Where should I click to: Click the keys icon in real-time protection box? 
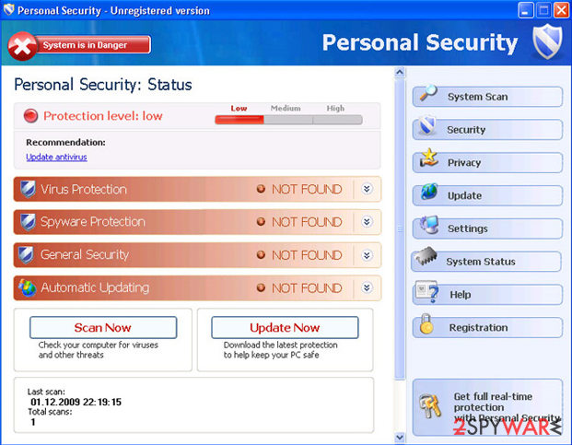(430, 406)
